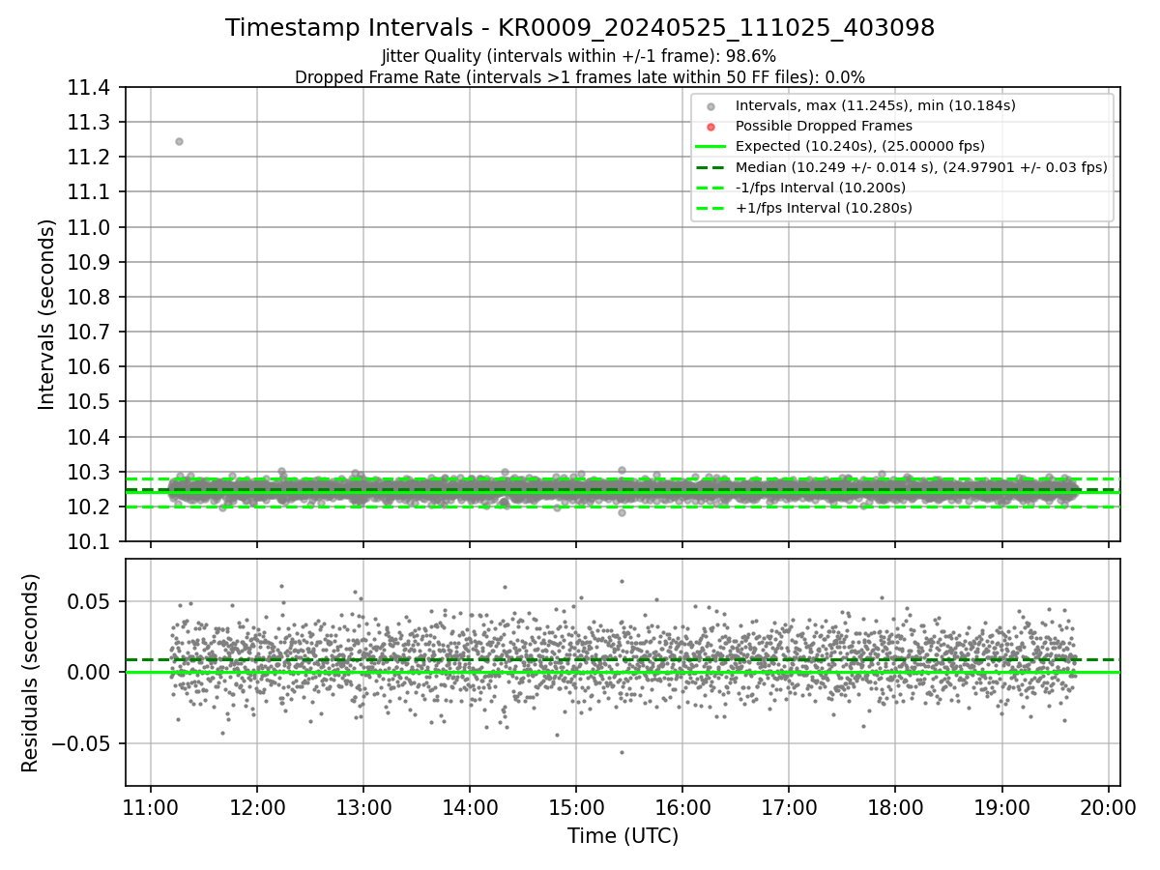Click the 11:00 x-axis tick label
Screen dimensions: 1160x870
click(150, 806)
